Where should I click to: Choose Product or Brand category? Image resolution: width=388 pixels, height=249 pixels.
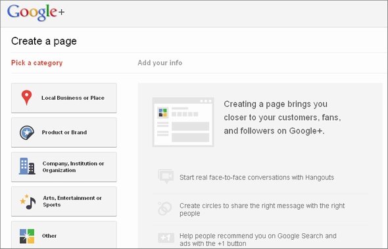tap(64, 133)
